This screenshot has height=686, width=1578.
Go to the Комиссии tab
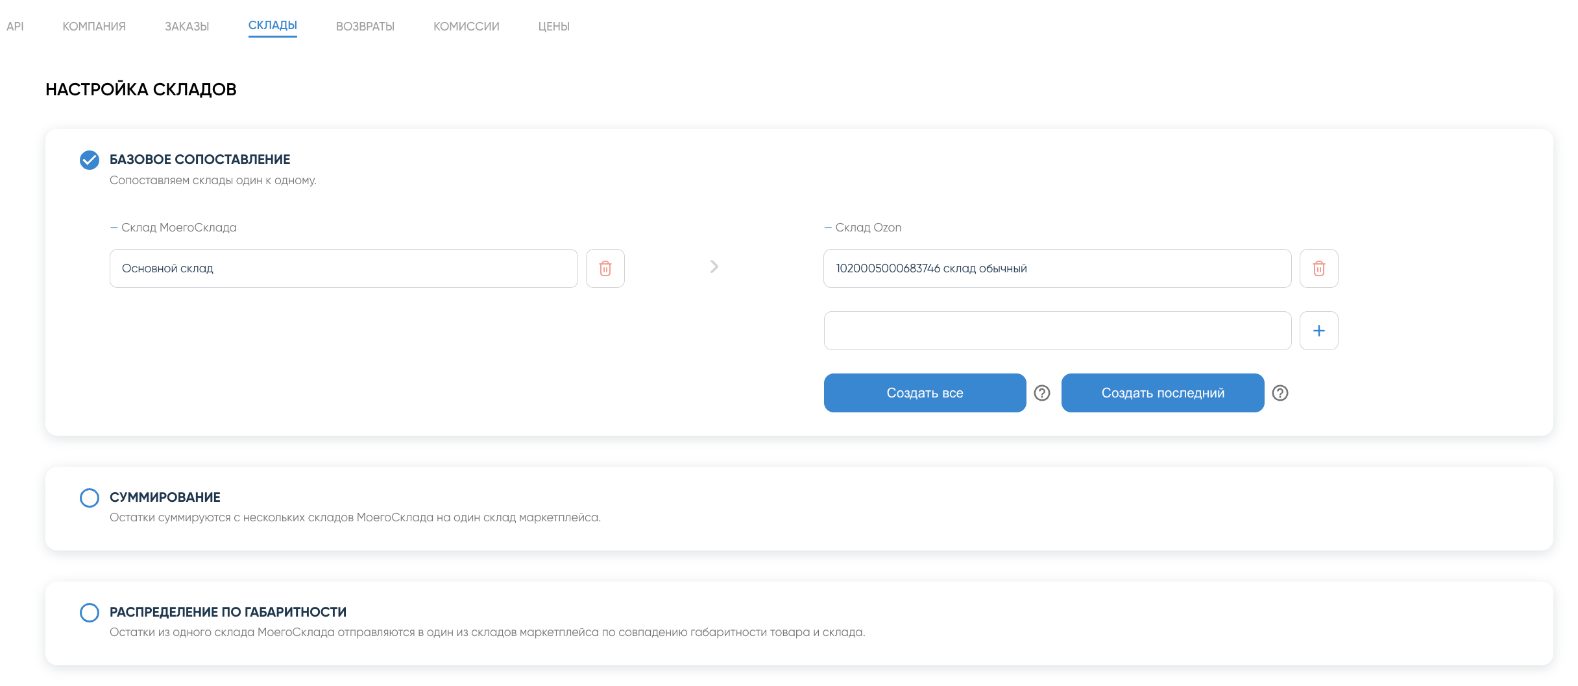(466, 27)
